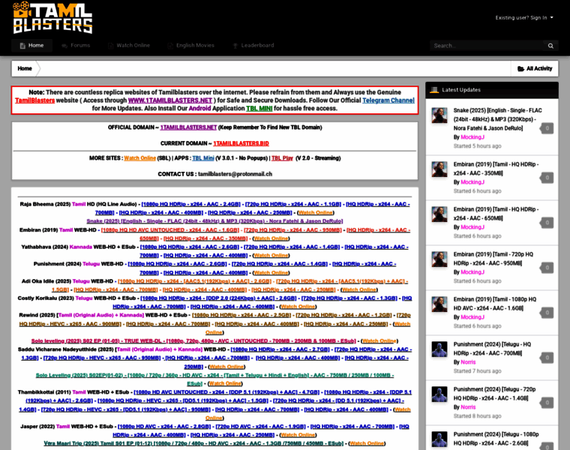570x450 pixels.
Task: Open the Telegram Channel link
Action: (x=388, y=100)
